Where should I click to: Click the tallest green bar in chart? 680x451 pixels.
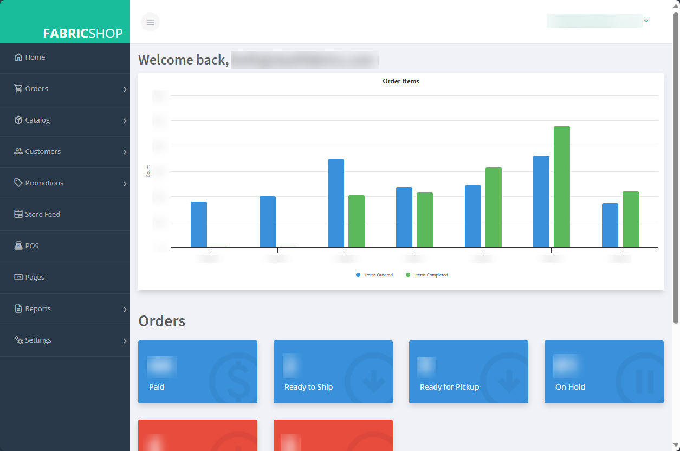tap(561, 186)
